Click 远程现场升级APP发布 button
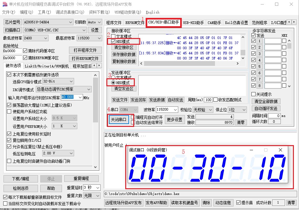The width and height of the screenshot is (299, 210). [123, 203]
